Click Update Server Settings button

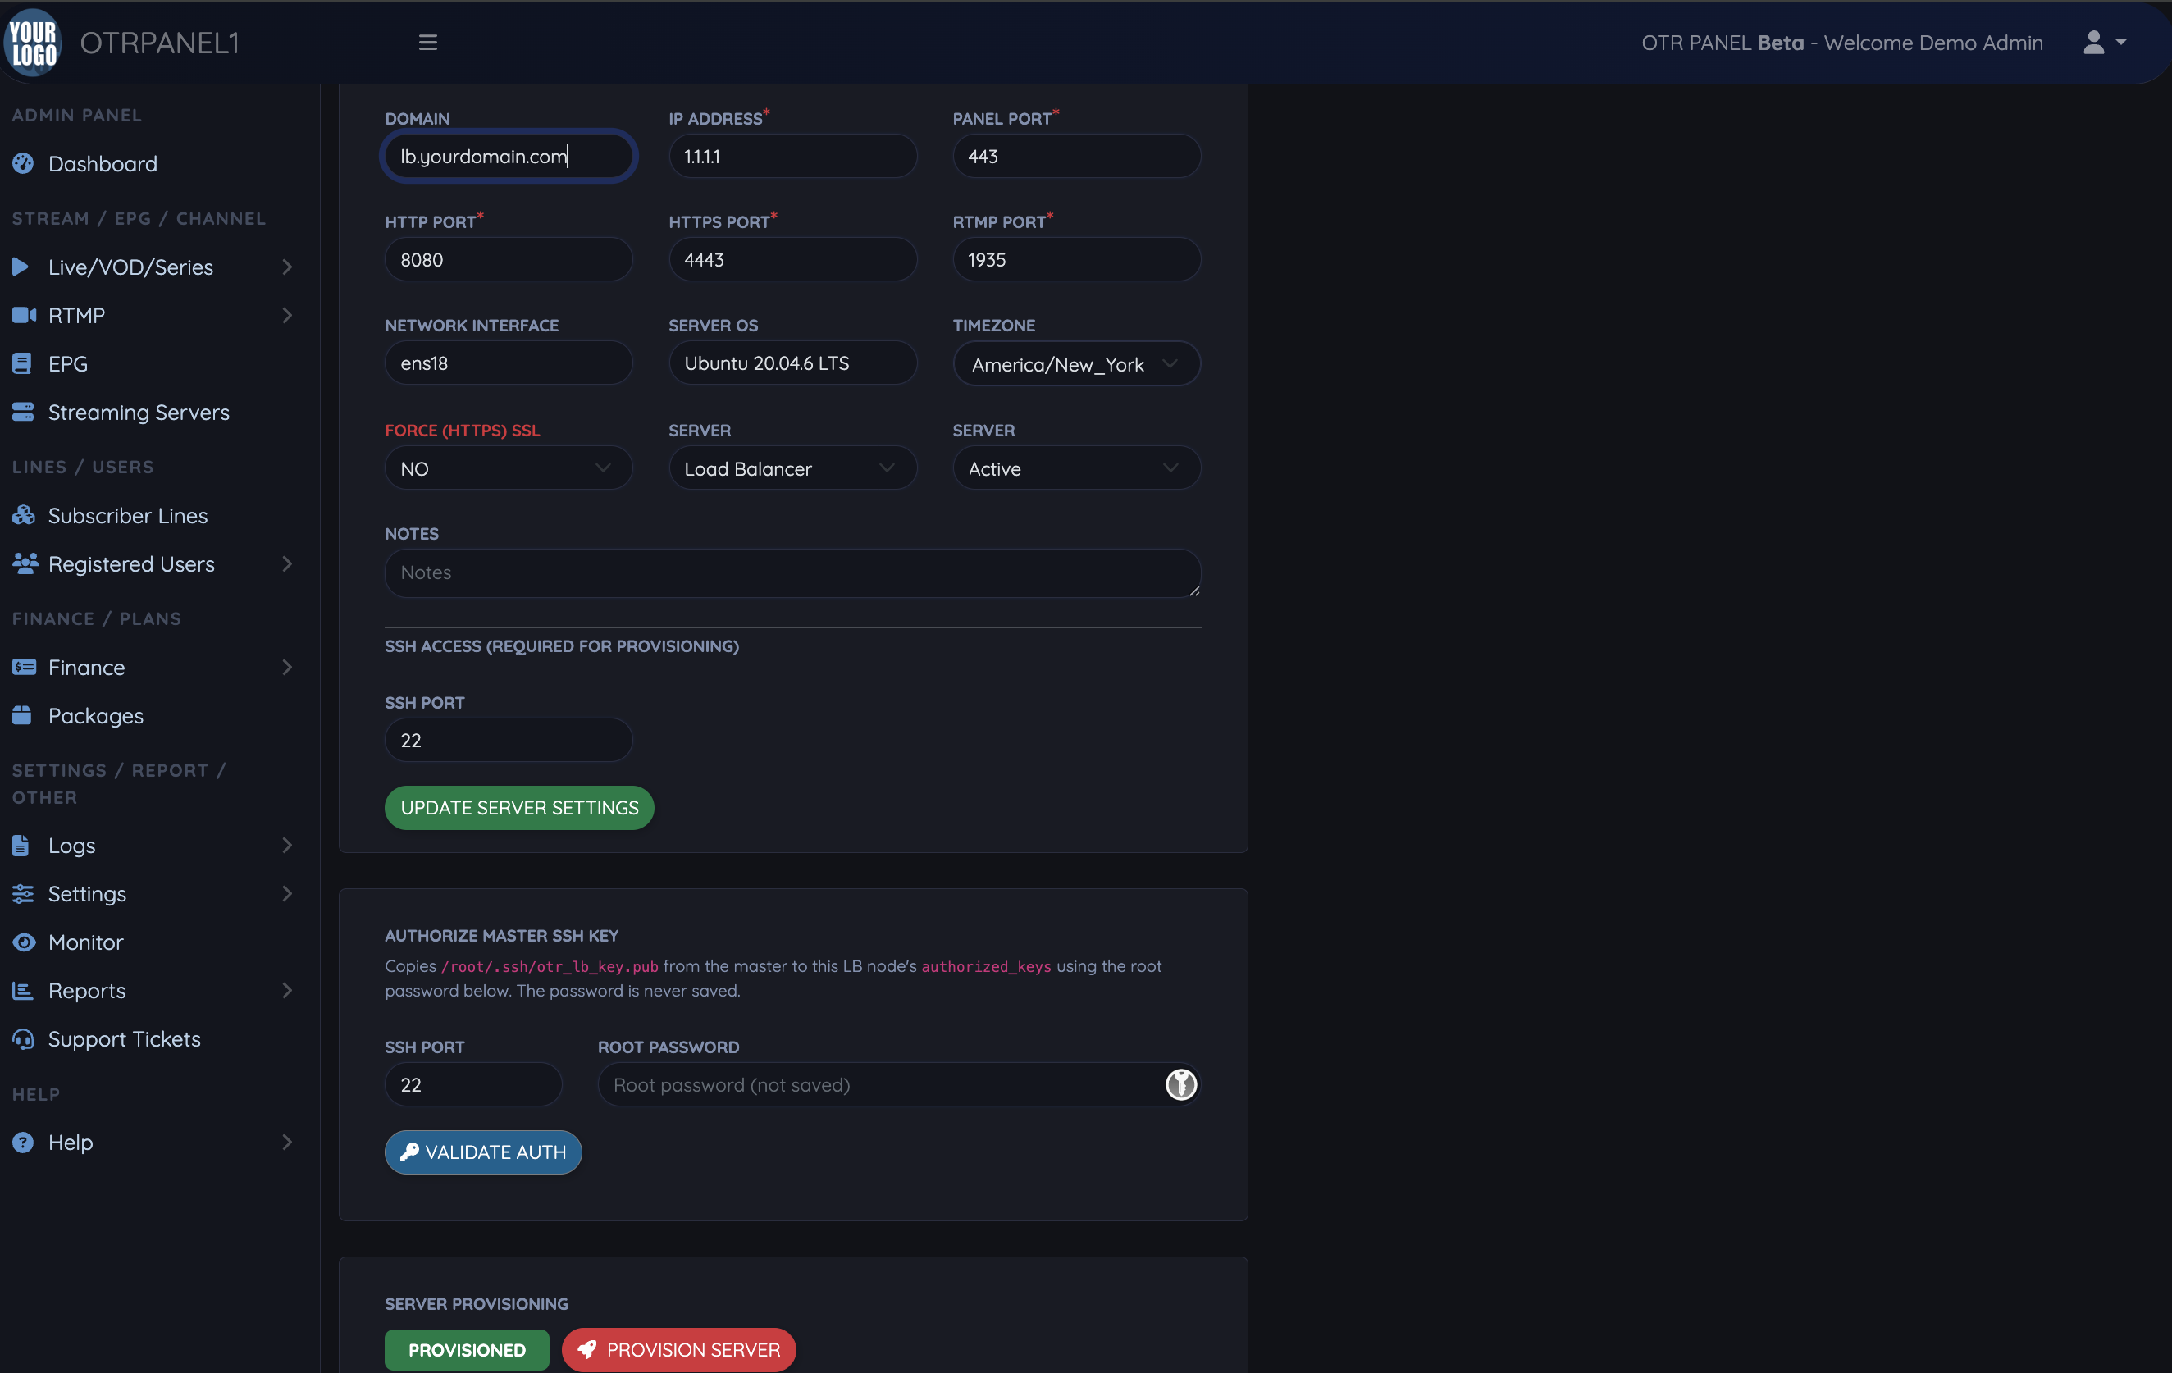[x=519, y=807]
